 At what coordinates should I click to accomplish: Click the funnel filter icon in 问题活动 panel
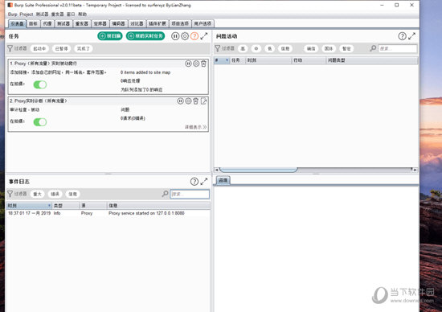217,48
